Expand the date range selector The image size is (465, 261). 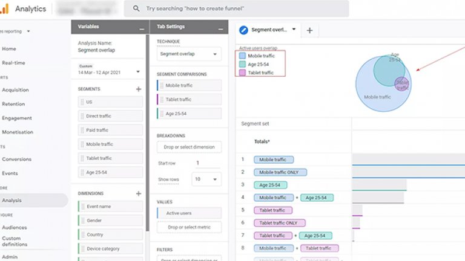coord(137,72)
